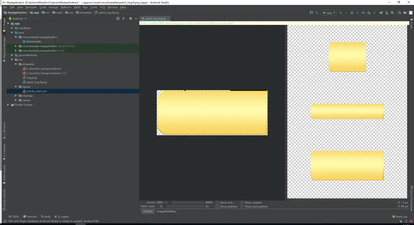Select patch_img.9.png in project tree
Screen dimensions: 414x225
tap(34, 82)
